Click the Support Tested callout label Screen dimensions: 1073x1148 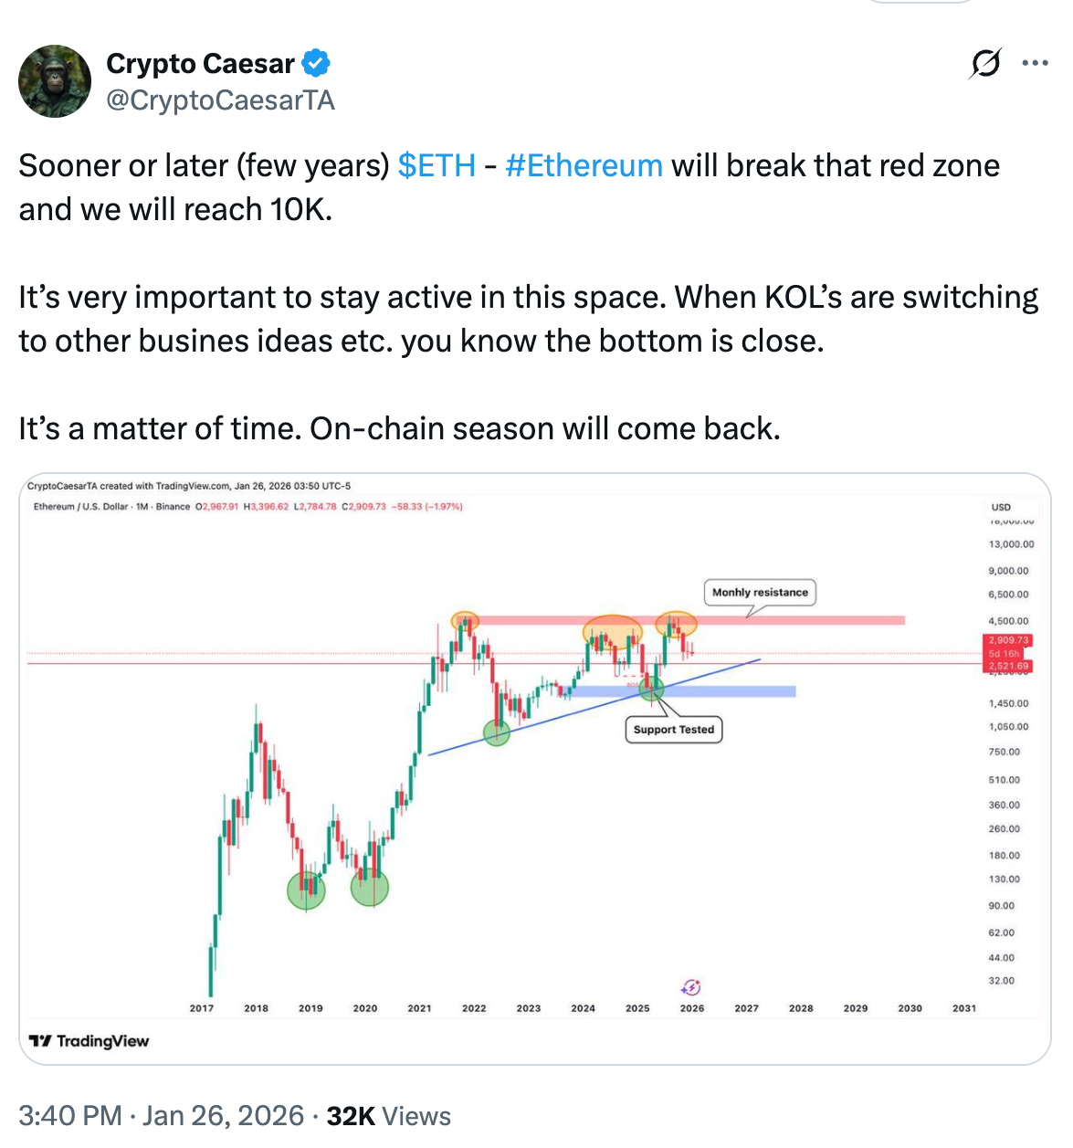point(673,729)
